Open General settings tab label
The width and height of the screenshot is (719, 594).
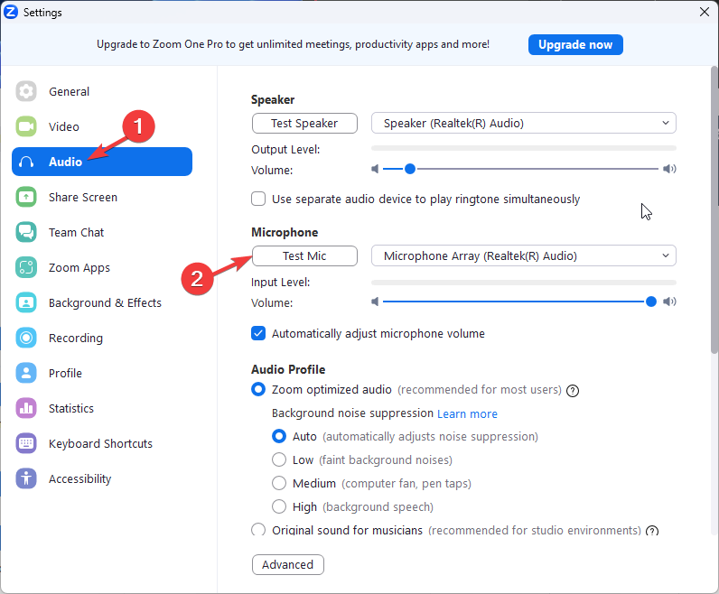[70, 92]
